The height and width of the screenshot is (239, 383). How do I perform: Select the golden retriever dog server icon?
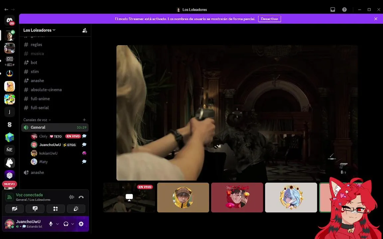coord(10,86)
